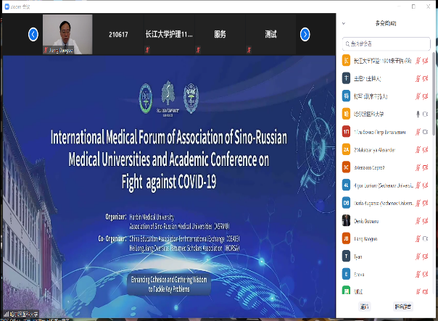Toggle camera icon for Jiang Baogan in list

click(x=426, y=238)
